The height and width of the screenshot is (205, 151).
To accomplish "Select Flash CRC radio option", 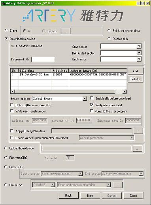I will [6, 167].
